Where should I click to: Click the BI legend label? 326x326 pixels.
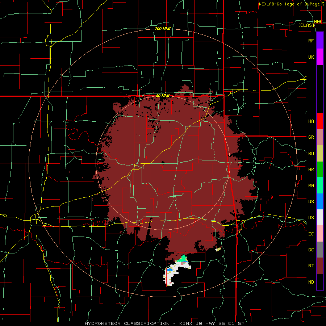pyautogui.click(x=311, y=266)
